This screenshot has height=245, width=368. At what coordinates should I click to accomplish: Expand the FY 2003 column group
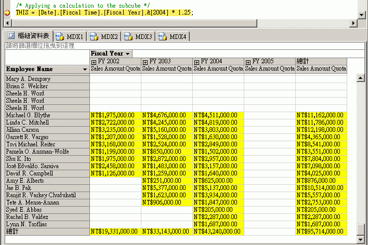pos(145,62)
